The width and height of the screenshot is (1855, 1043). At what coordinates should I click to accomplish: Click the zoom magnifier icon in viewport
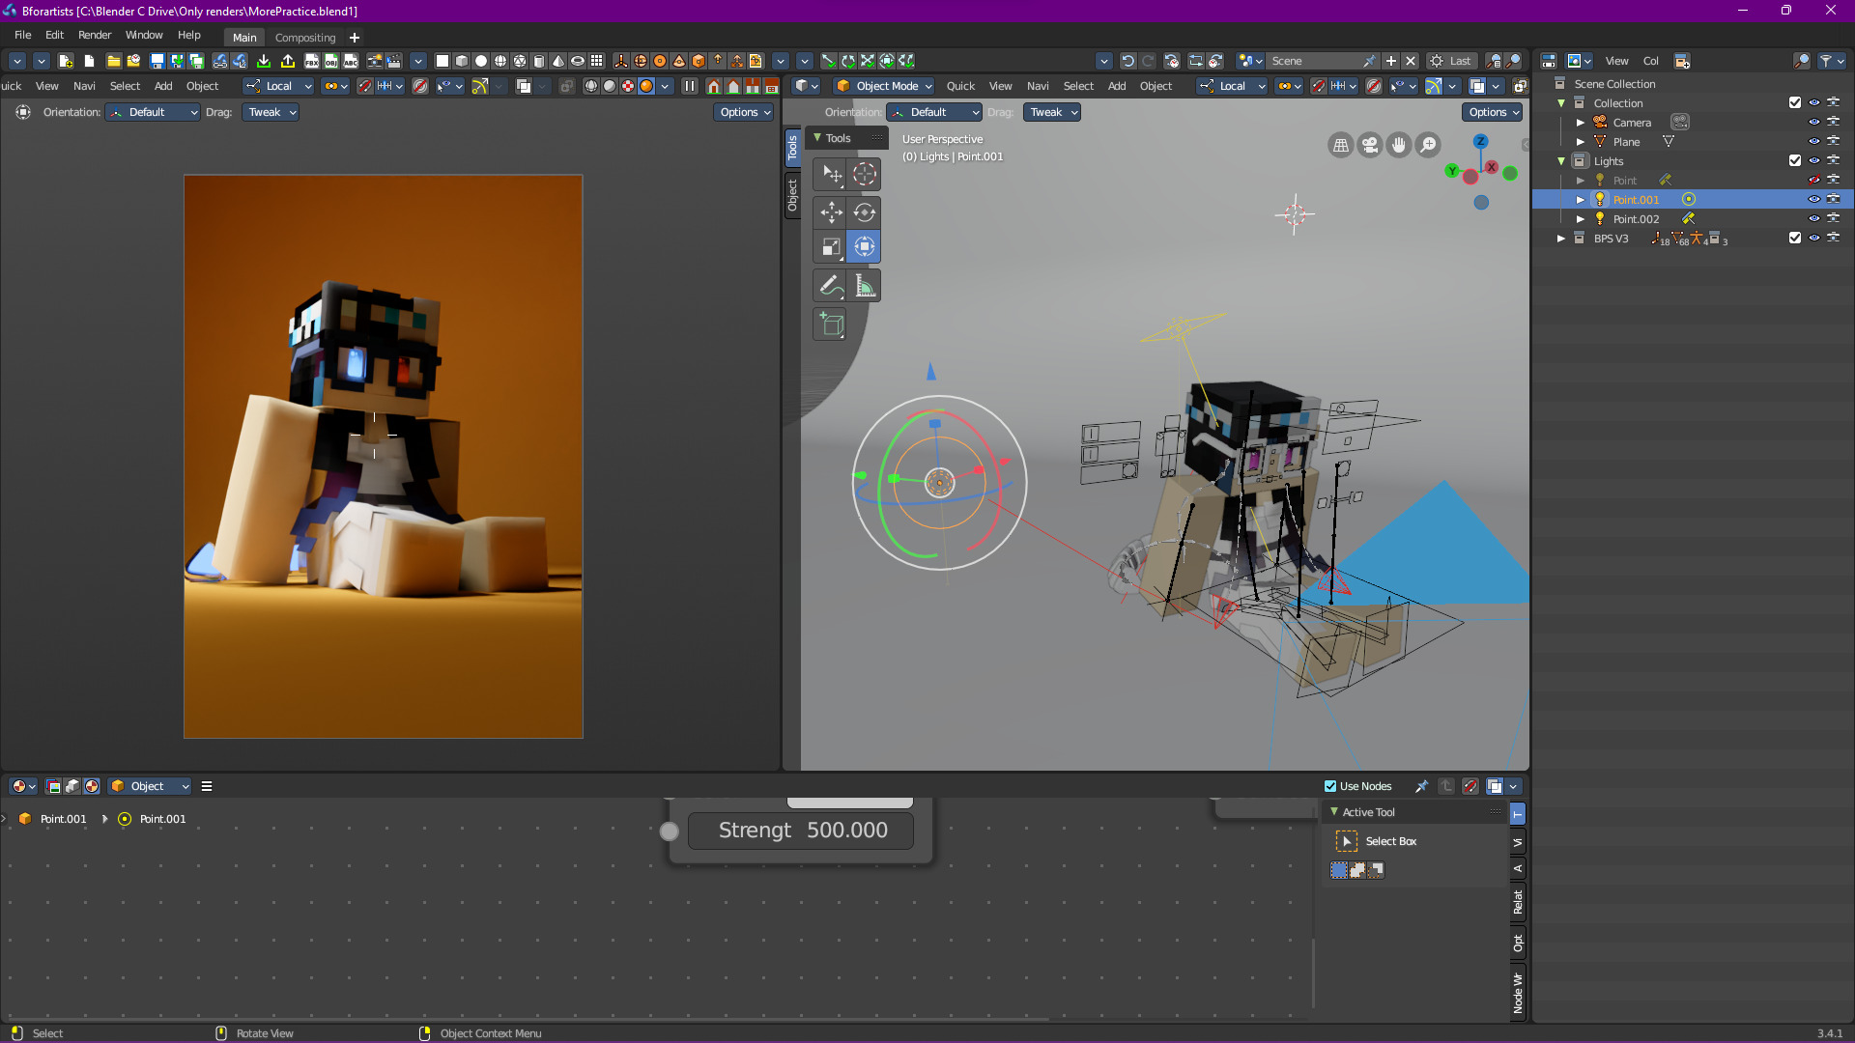[1428, 146]
